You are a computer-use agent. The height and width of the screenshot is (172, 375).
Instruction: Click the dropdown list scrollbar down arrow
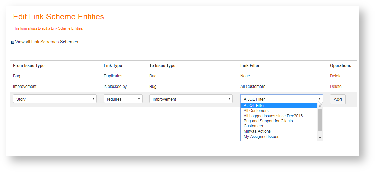pyautogui.click(x=320, y=138)
